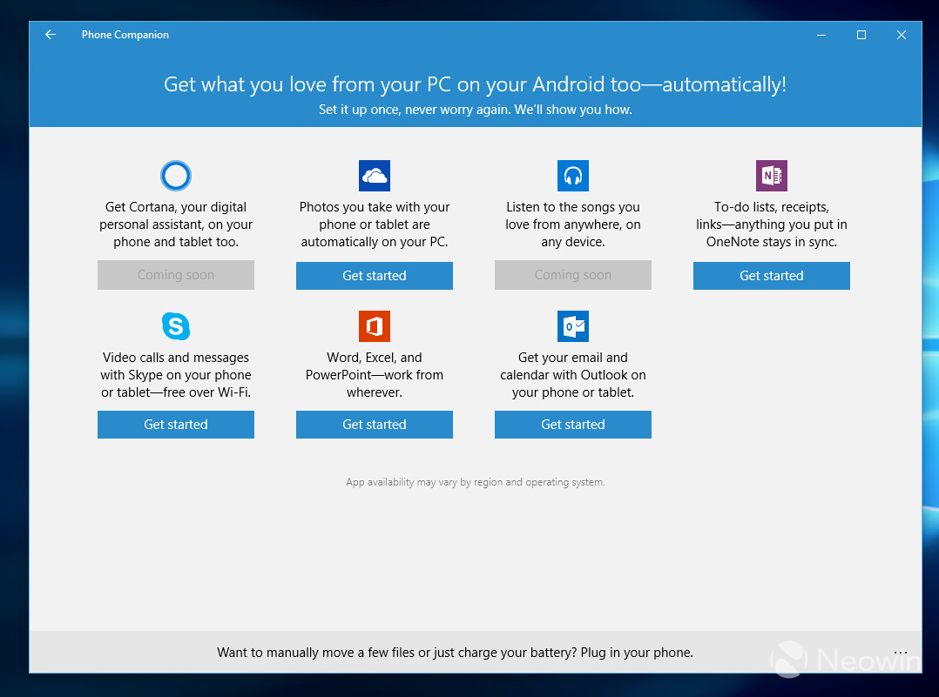Click 'Word, Excel, and PowerPoint' description
939x697 pixels.
coord(375,374)
